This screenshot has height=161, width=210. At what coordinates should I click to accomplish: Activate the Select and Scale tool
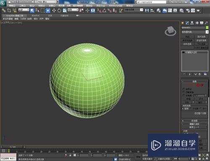[65, 10]
